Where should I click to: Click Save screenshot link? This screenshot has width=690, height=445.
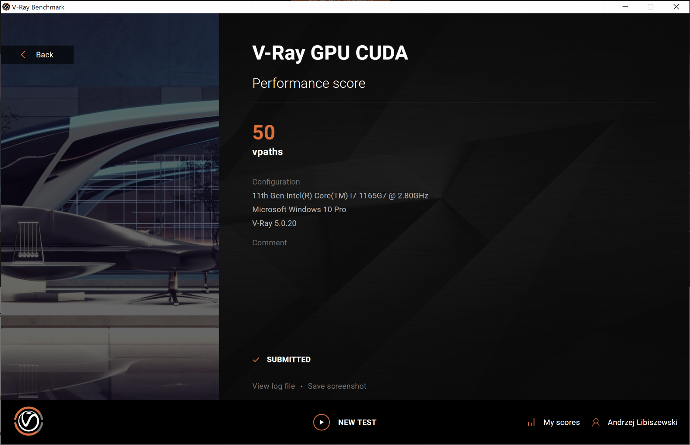[x=337, y=386]
